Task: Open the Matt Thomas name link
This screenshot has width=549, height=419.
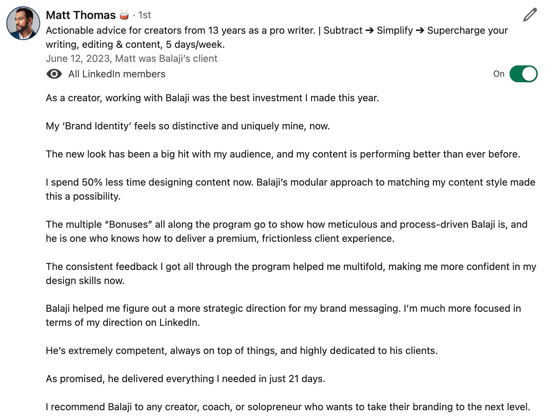Action: [x=81, y=15]
